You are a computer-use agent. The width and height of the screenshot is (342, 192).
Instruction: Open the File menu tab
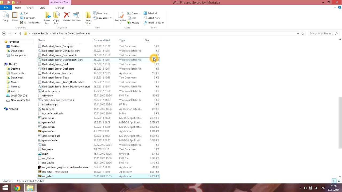pos(6,8)
